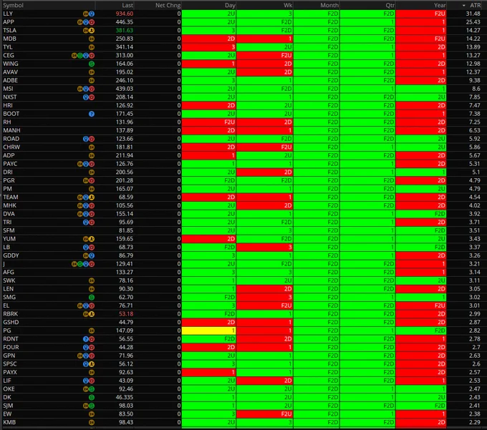Click the orange 24 icon on LLY row
Image resolution: width=487 pixels, height=430 pixels.
tap(86, 14)
